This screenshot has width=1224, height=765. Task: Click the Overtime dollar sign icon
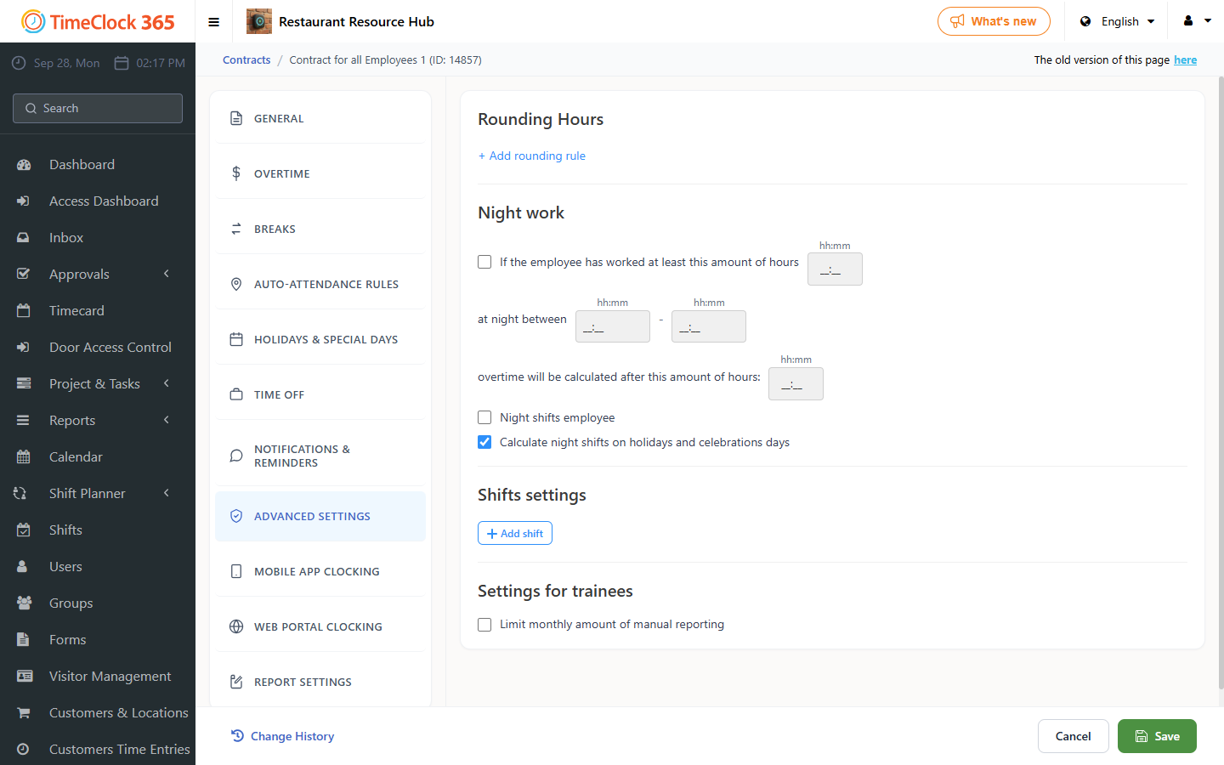[236, 173]
